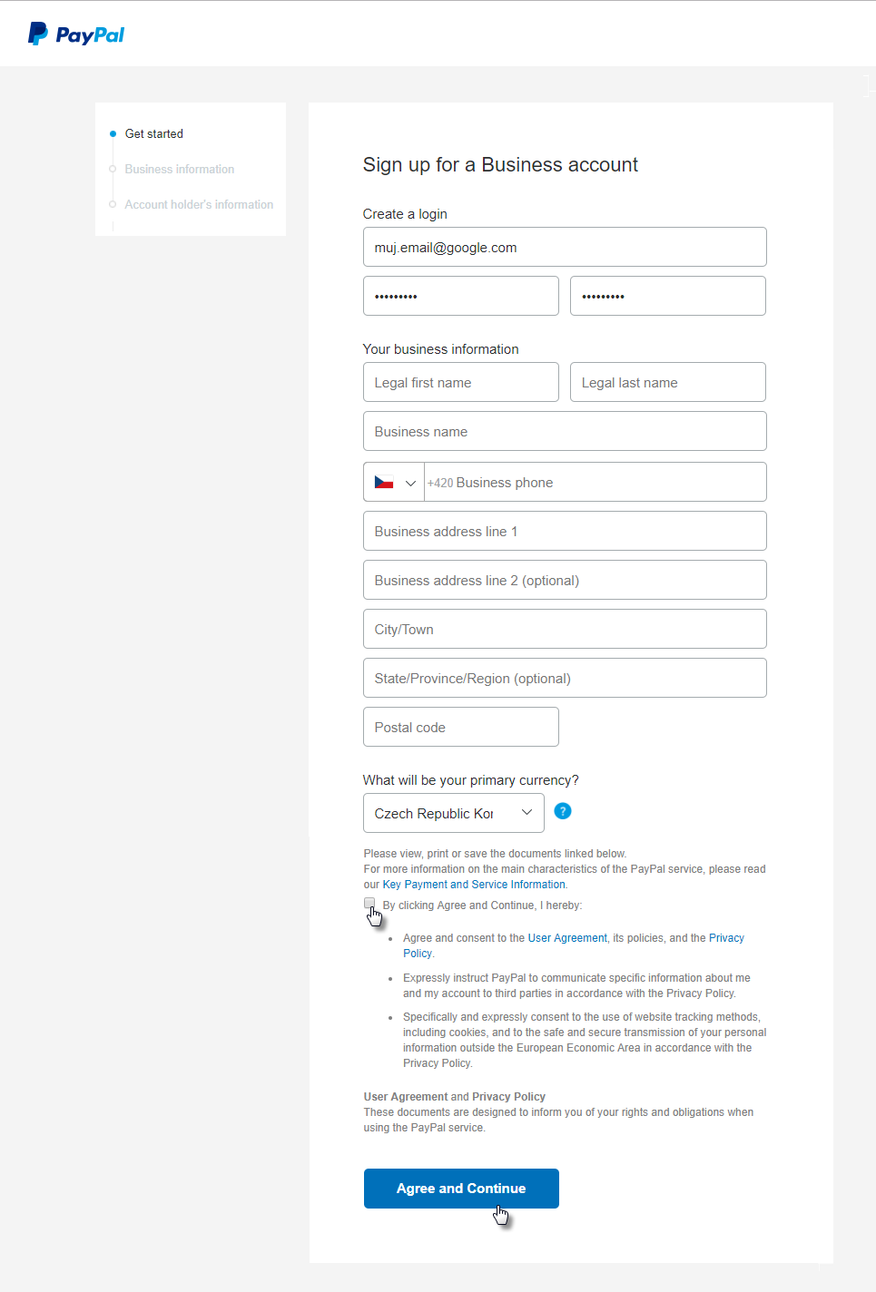Select the Get started step
This screenshot has height=1292, width=876.
pos(153,133)
